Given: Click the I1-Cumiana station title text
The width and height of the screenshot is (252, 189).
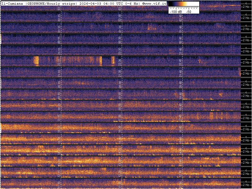Looking at the screenshot, I should [12, 3].
